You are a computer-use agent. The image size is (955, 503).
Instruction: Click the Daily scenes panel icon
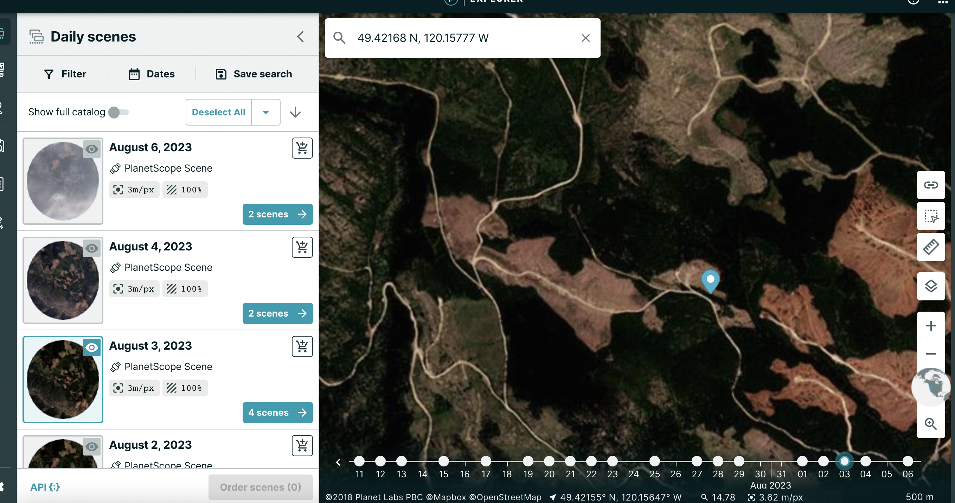tap(36, 37)
